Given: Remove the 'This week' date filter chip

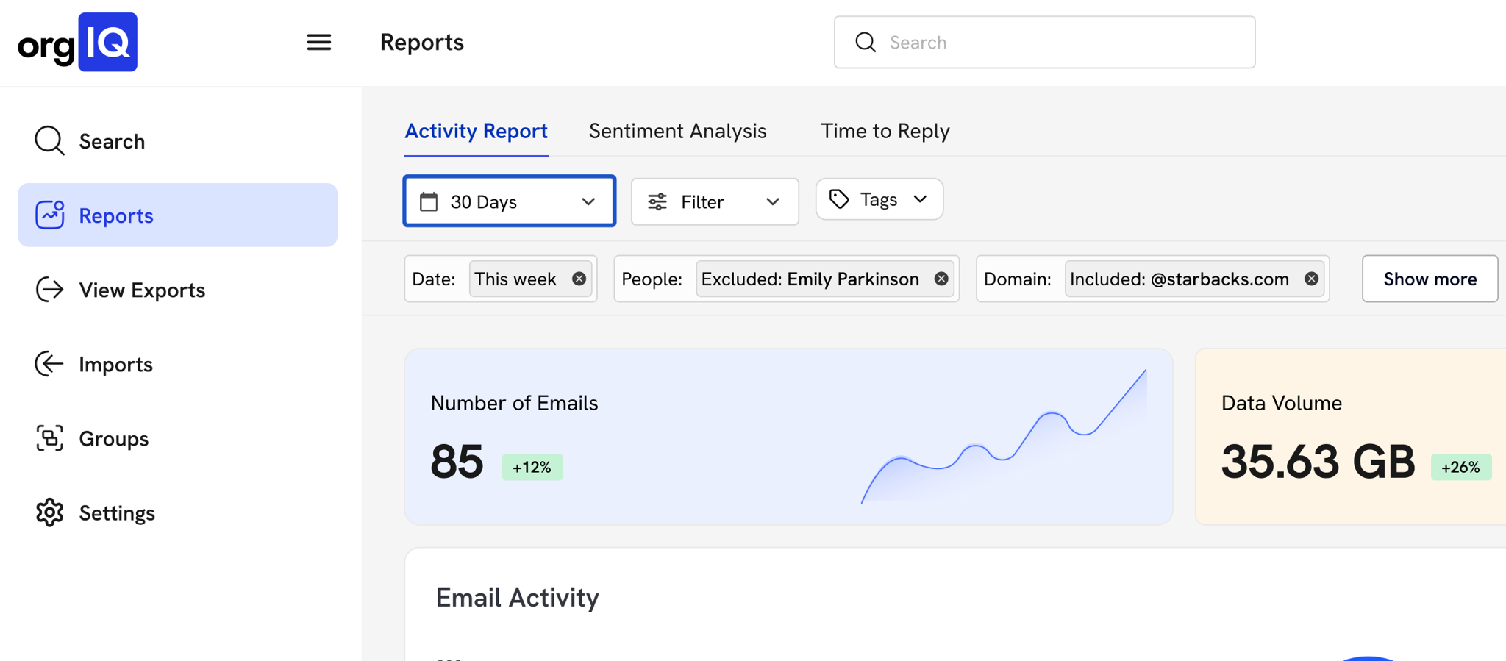Looking at the screenshot, I should [579, 279].
